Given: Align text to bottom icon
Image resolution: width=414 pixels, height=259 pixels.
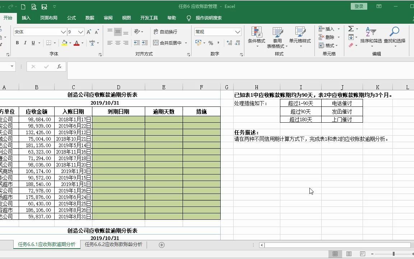Looking at the screenshot, I should (x=126, y=32).
